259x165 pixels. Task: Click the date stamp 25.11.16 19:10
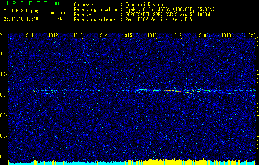[21, 19]
